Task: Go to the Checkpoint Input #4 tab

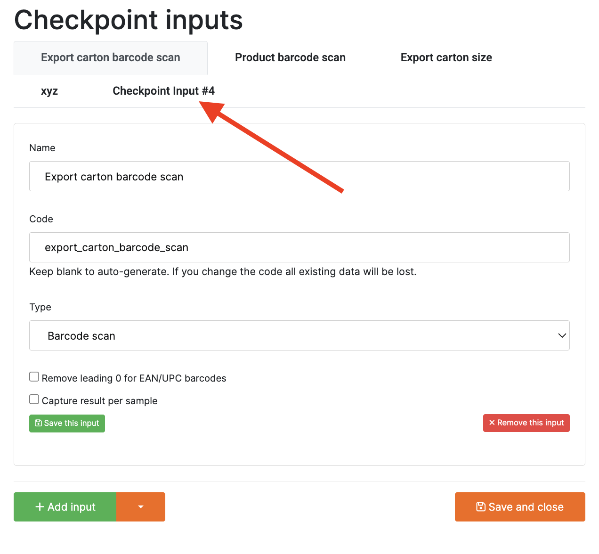Action: [x=163, y=91]
